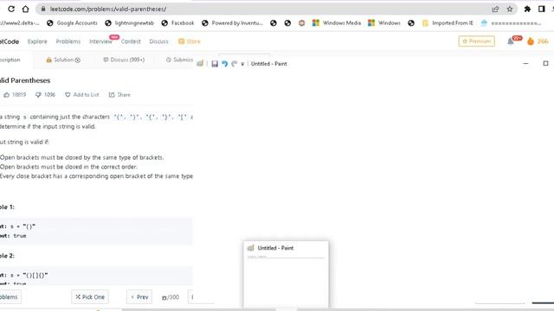This screenshot has height=311, width=554.
Task: Click 'Open brackets must be closed in the correct order'
Action: point(68,167)
